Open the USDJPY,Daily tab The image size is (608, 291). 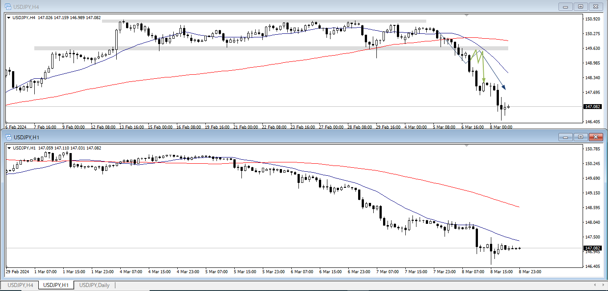click(x=94, y=285)
